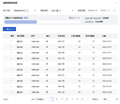Click the 10000吨 total quantity value
Screen dimensions: 120x104
99,22
